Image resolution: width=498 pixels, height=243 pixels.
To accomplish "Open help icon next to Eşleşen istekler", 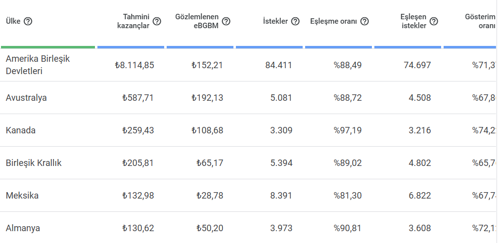I will (434, 22).
